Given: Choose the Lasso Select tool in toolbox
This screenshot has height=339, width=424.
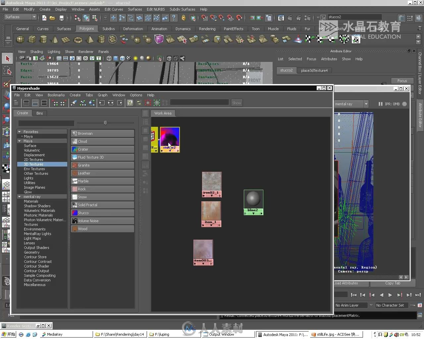Looking at the screenshot, I should point(7,71).
